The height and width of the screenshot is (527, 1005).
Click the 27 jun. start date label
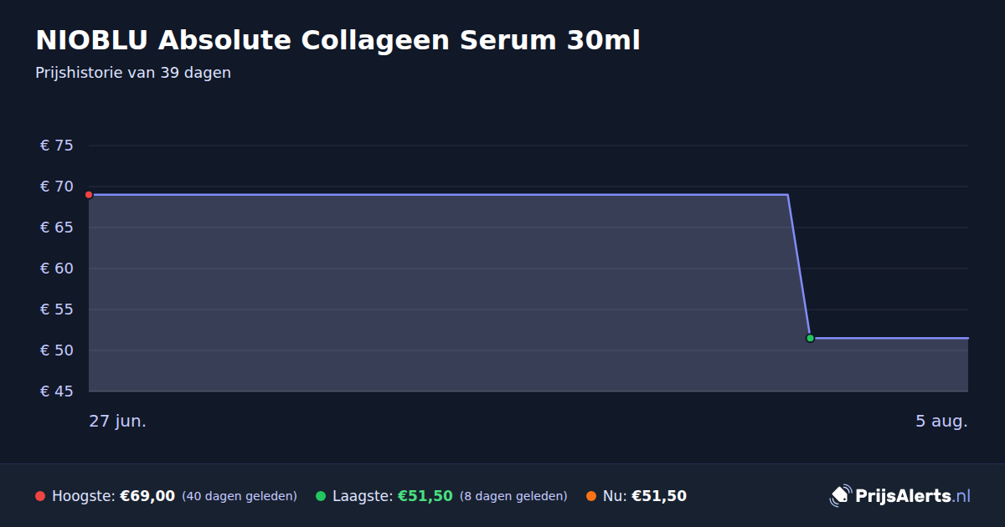[x=118, y=421]
